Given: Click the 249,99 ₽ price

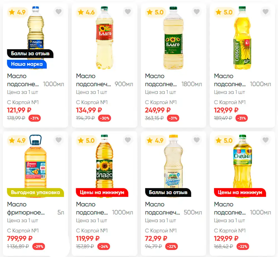Looking at the screenshot, I should pyautogui.click(x=158, y=110).
